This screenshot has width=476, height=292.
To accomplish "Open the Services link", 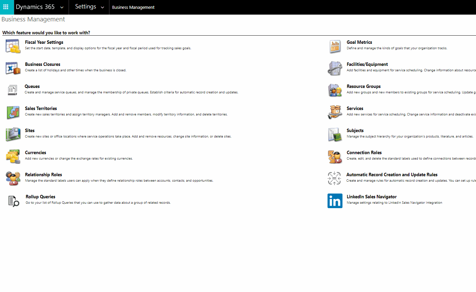I will tap(355, 108).
